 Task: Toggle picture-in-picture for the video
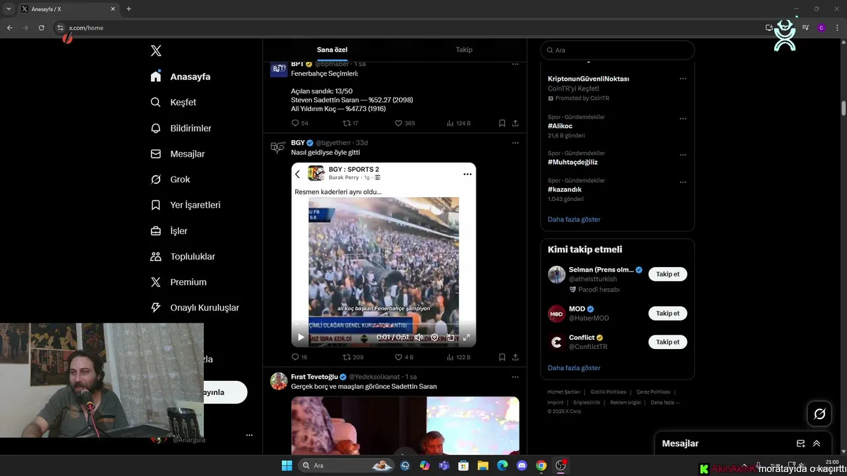[451, 337]
